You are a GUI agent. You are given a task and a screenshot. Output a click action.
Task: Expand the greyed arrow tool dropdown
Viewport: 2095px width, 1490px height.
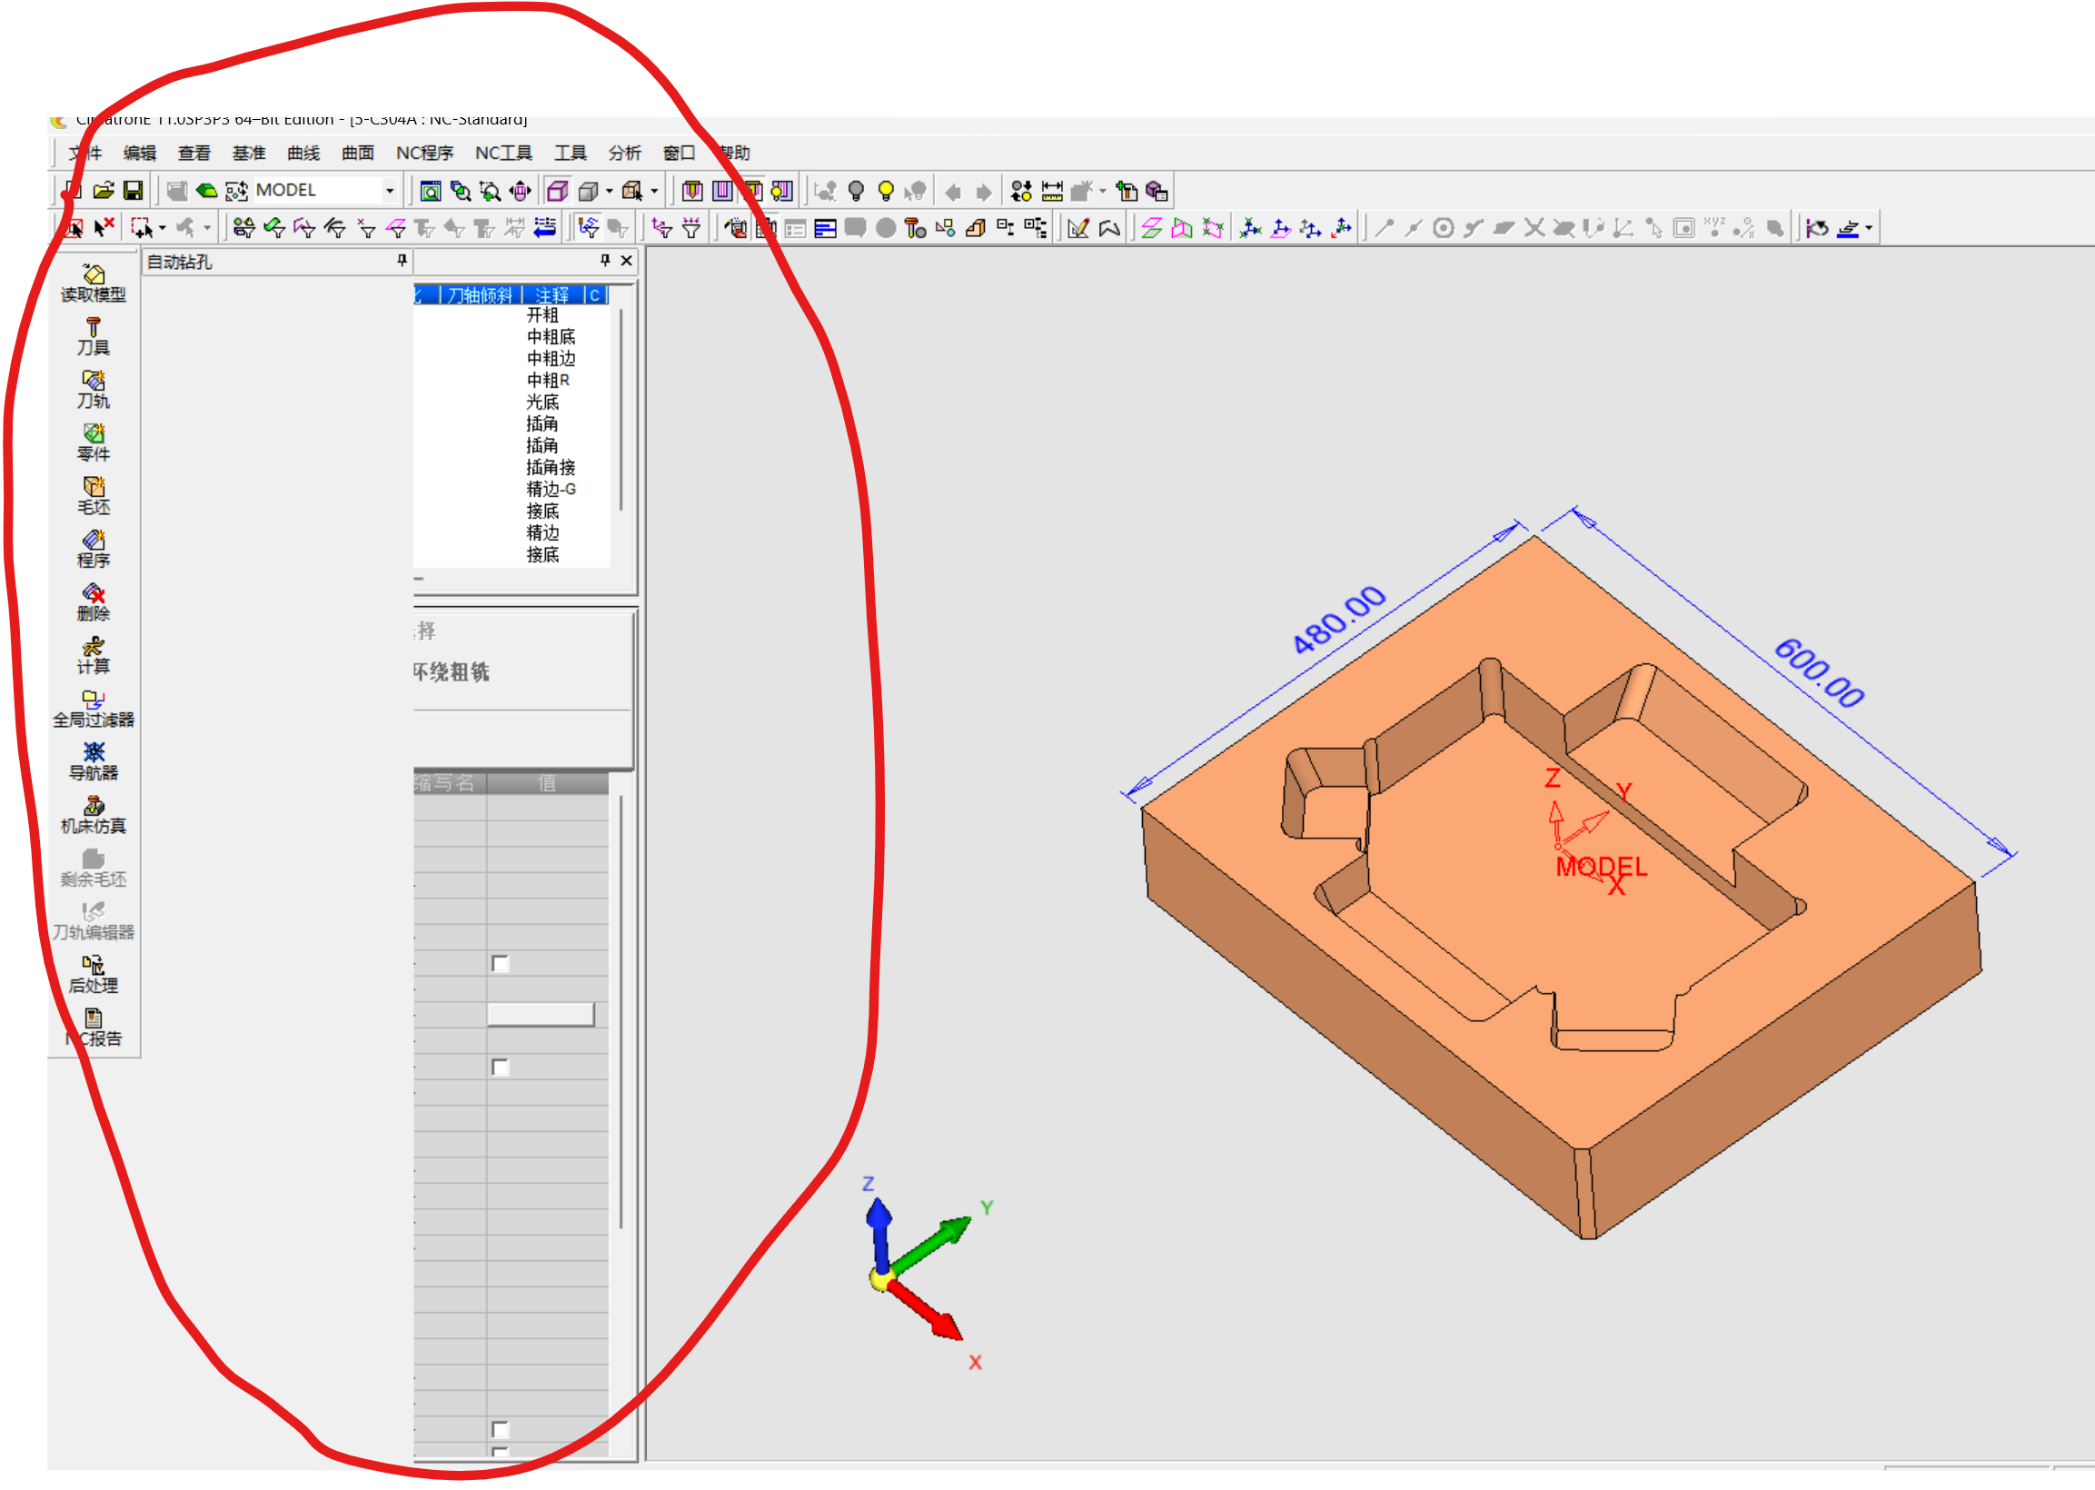coord(206,228)
